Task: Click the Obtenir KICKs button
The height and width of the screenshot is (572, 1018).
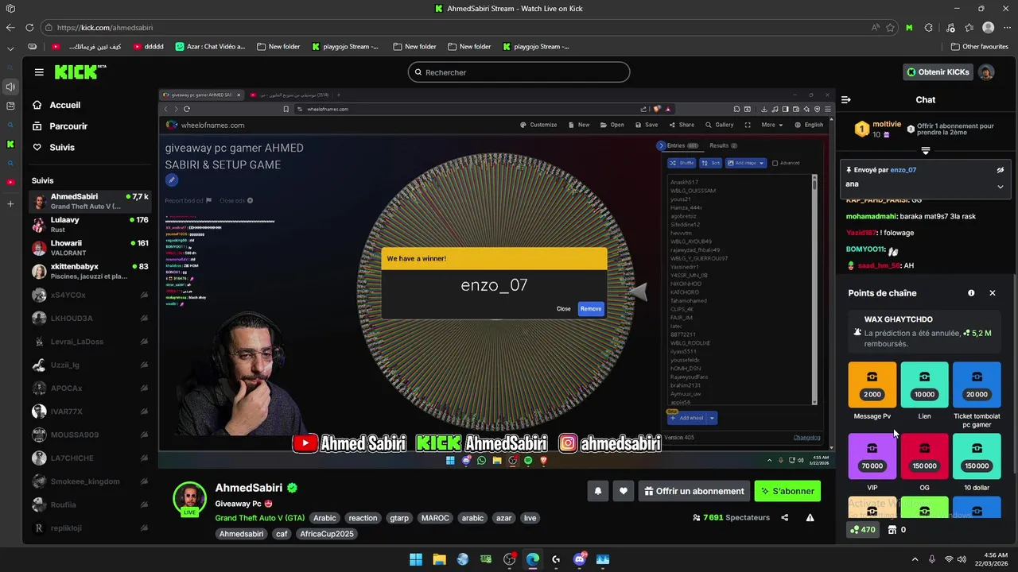Action: click(938, 72)
